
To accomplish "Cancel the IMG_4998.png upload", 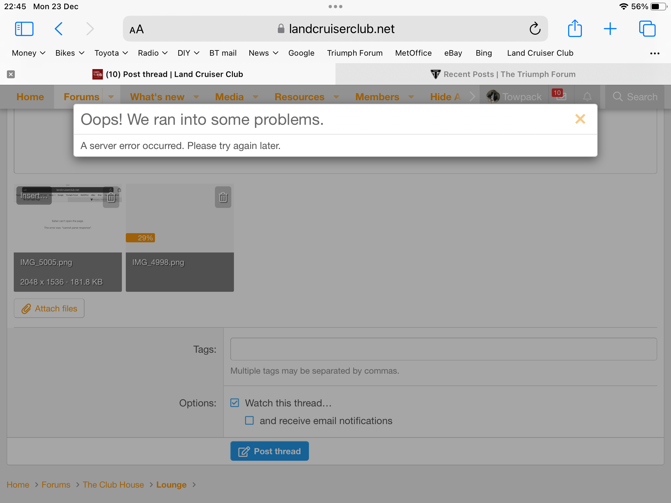I will pyautogui.click(x=223, y=197).
